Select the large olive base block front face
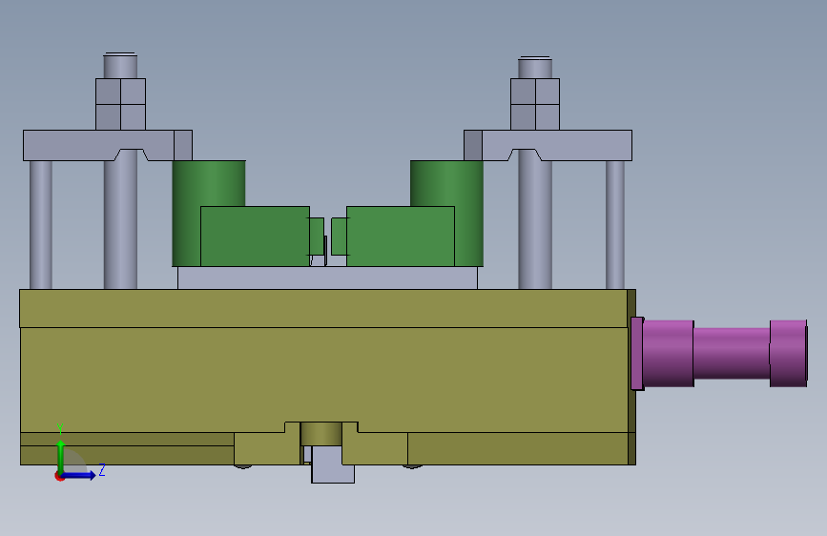827x536 pixels. (x=324, y=378)
